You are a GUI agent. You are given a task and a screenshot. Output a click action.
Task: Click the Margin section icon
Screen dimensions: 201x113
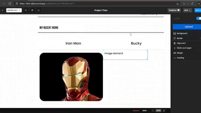click(x=175, y=53)
